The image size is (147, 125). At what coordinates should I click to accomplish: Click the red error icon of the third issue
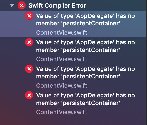click(x=29, y=69)
